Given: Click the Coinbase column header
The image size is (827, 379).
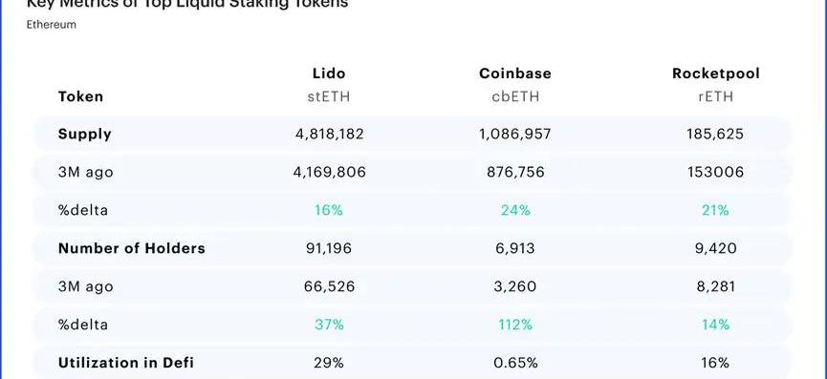Looking at the screenshot, I should coord(515,74).
